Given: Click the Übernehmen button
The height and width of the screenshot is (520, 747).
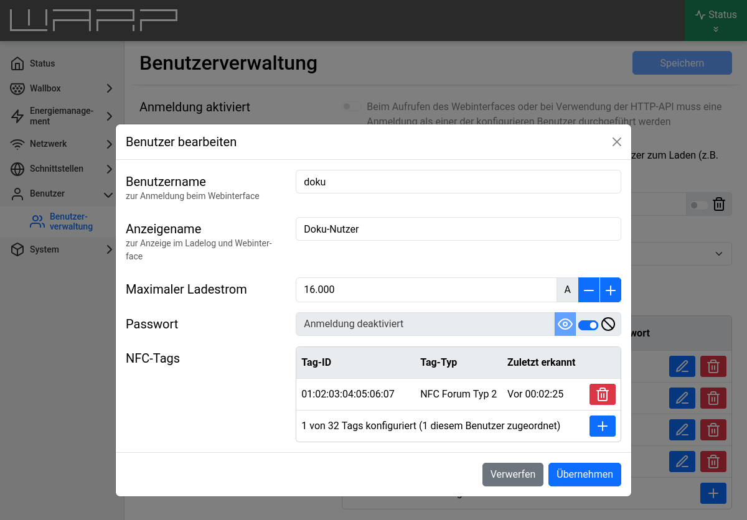Looking at the screenshot, I should click(585, 474).
